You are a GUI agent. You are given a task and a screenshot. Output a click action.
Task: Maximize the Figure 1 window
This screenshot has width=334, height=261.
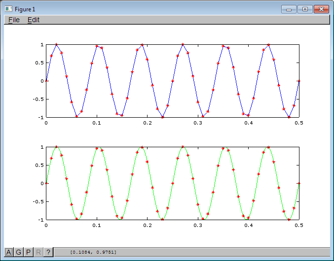[305, 9]
